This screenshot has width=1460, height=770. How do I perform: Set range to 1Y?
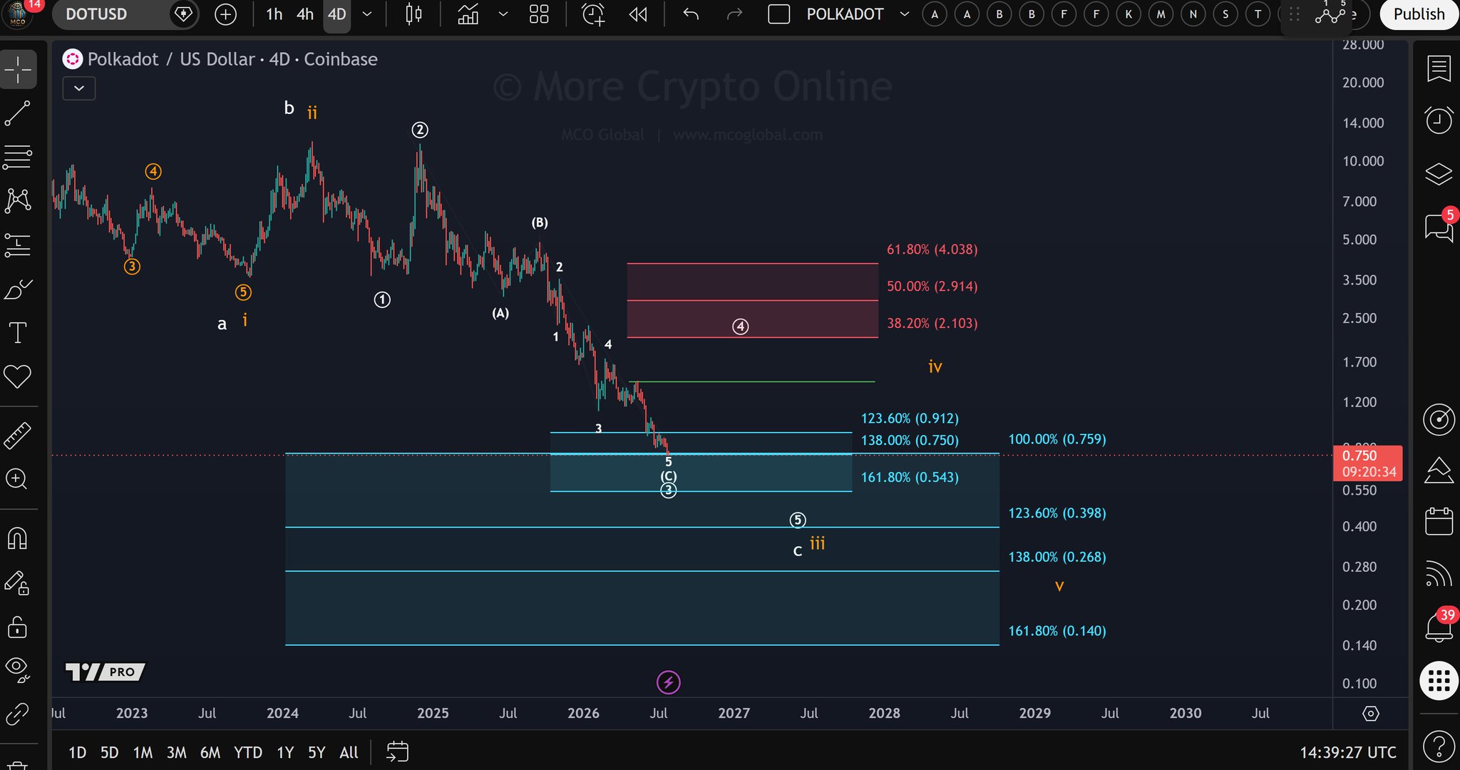[x=285, y=752]
